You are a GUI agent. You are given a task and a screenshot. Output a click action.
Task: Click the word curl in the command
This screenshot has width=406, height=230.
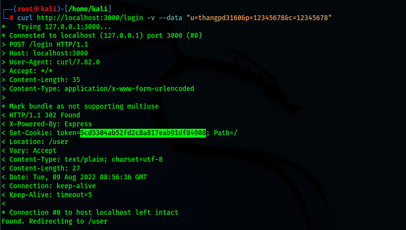pos(25,18)
